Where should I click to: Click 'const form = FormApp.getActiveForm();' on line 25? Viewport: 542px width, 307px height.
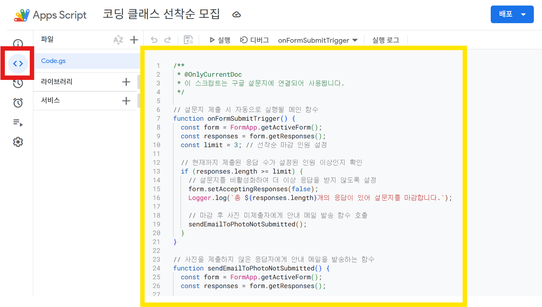pos(251,277)
